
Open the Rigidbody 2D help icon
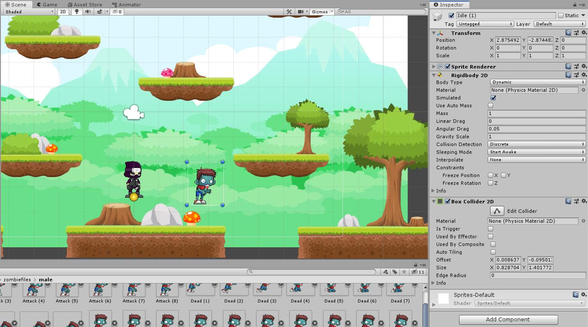(569, 75)
